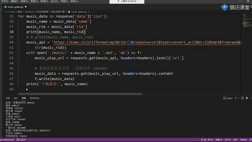The height and width of the screenshot is (142, 252).
Task: Open the 转到(G) menu
Action: click(x=44, y=1)
